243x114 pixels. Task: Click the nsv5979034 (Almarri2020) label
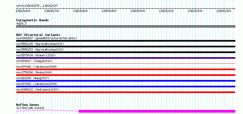[x=36, y=55]
